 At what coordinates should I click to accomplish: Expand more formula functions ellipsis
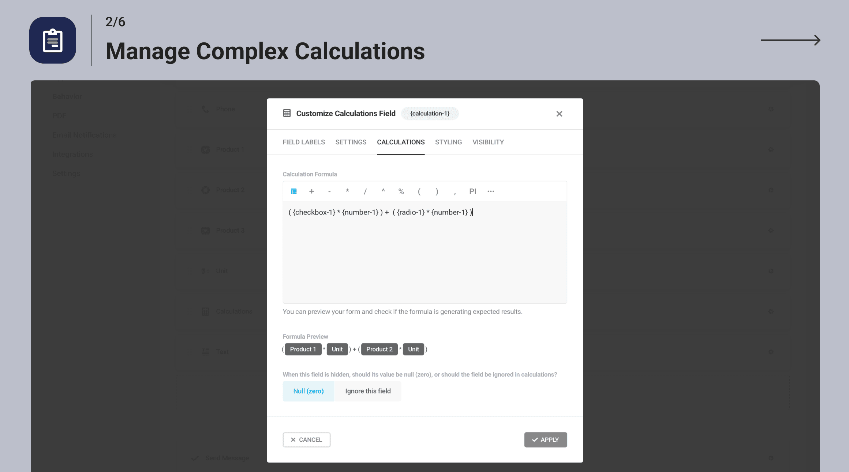tap(491, 191)
